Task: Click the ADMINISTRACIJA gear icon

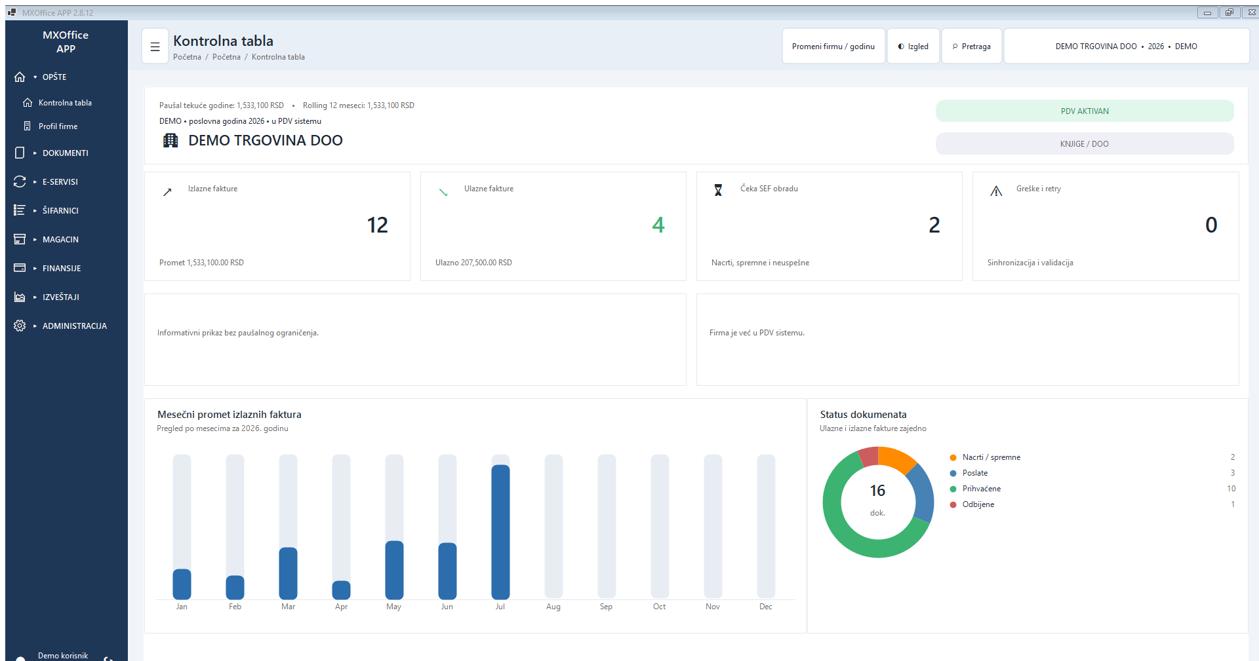Action: pos(20,326)
